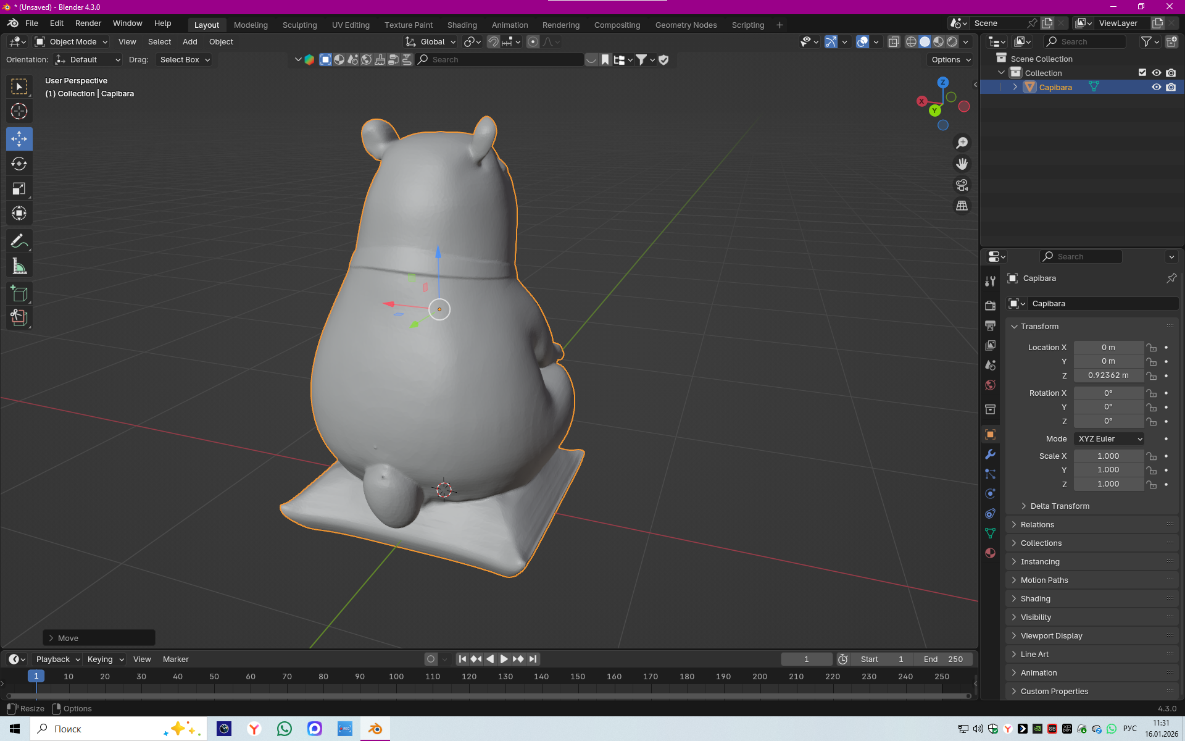Image resolution: width=1185 pixels, height=741 pixels.
Task: Open WhatsApp from the Windows taskbar
Action: click(285, 729)
